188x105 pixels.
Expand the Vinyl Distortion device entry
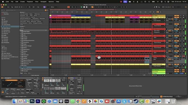(x=20, y=69)
